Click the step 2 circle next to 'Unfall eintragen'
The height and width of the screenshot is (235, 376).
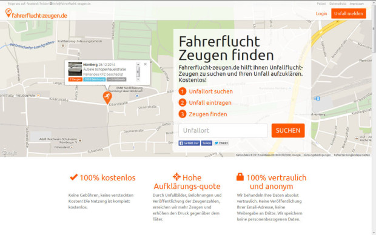coord(183,103)
